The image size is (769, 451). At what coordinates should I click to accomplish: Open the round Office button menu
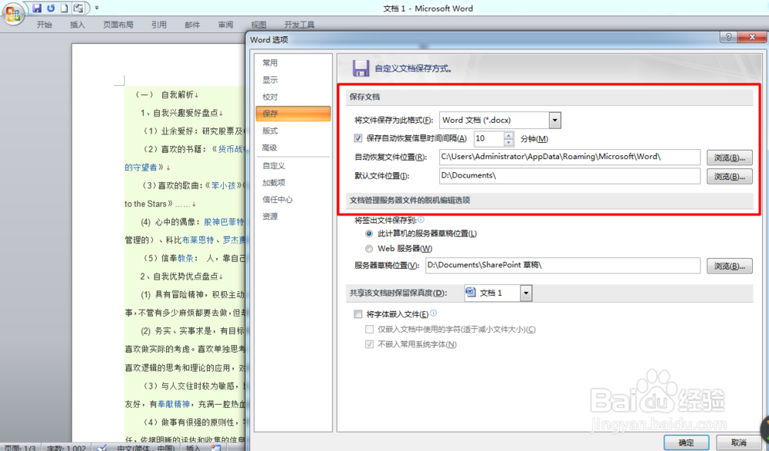(13, 13)
